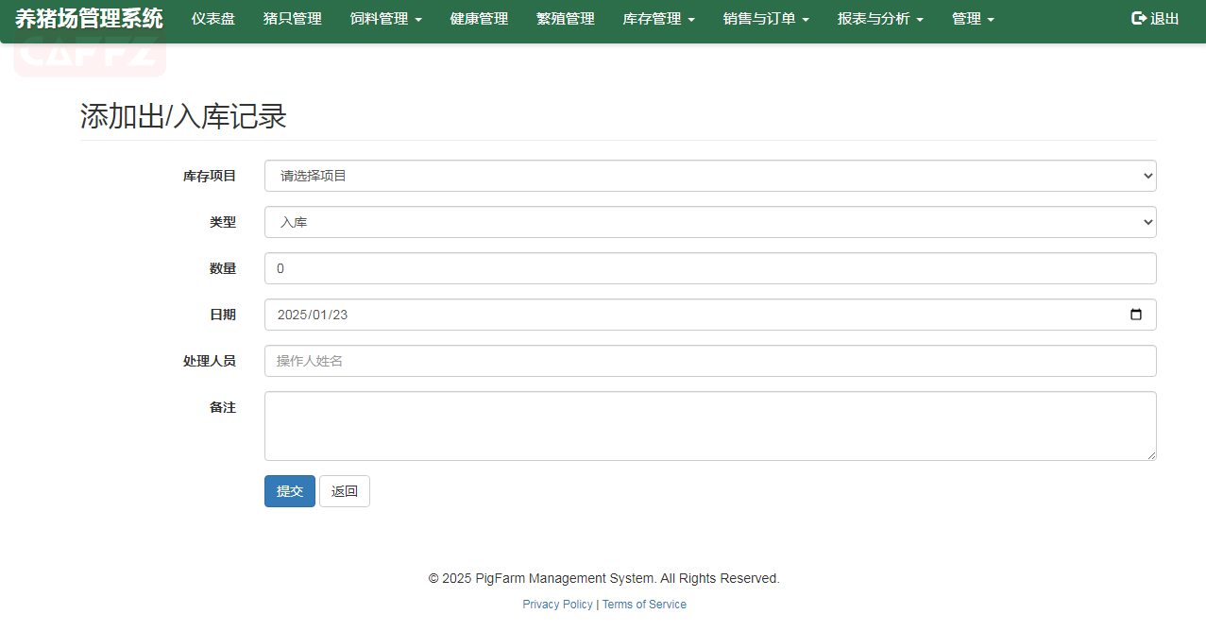The width and height of the screenshot is (1206, 631).
Task: Expand the 销售与订单 menu
Action: tap(766, 19)
